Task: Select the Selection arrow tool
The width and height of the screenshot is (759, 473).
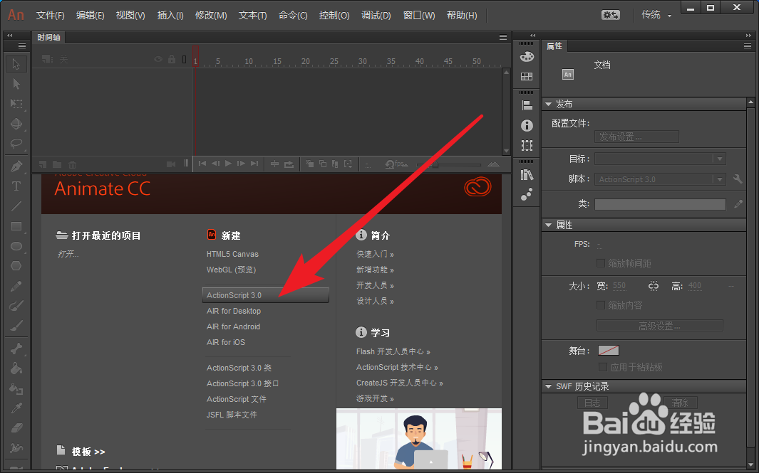Action: pos(16,64)
